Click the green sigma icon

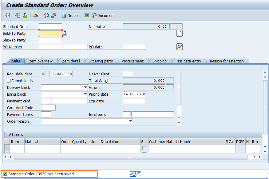[x=86, y=15]
